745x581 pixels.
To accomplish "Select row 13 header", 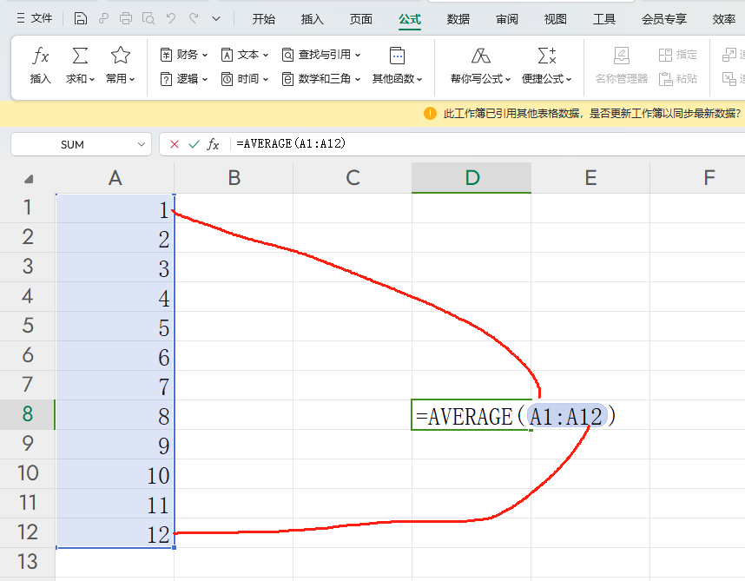I will [x=28, y=562].
